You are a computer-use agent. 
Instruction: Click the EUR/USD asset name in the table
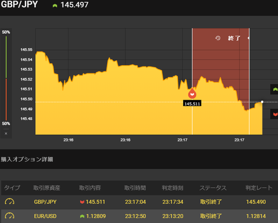(45, 216)
